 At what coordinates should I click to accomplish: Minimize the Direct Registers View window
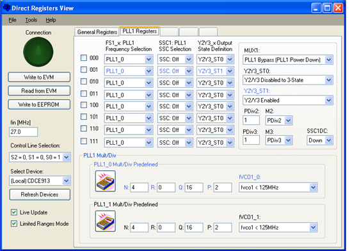(x=316, y=8)
